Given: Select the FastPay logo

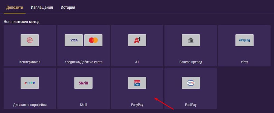Looking at the screenshot, I should [x=191, y=83].
